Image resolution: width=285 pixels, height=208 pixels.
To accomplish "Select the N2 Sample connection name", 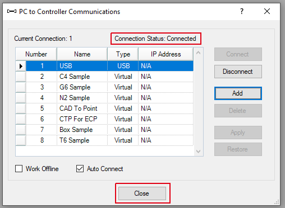I will pos(82,98).
